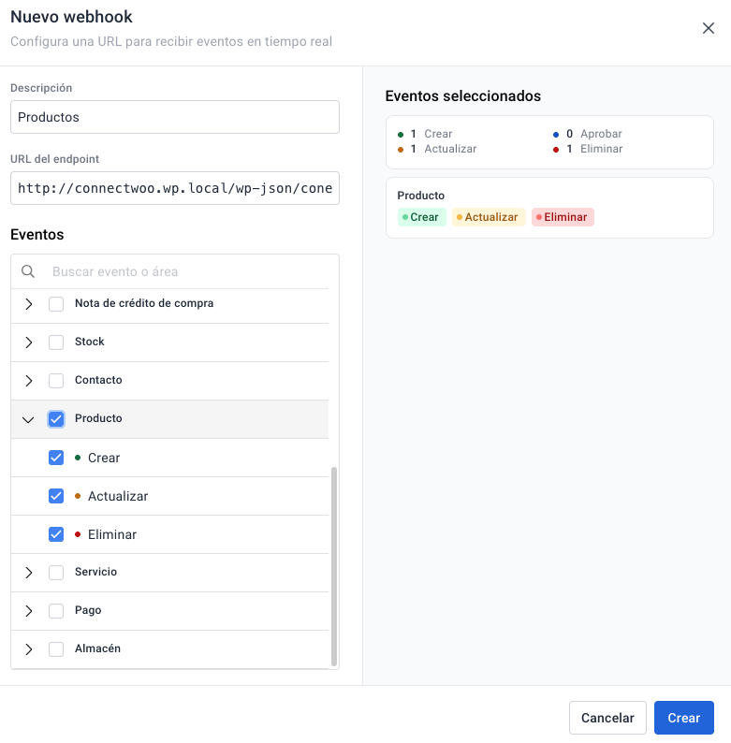
Task: Click the Stock row label
Action: (89, 342)
